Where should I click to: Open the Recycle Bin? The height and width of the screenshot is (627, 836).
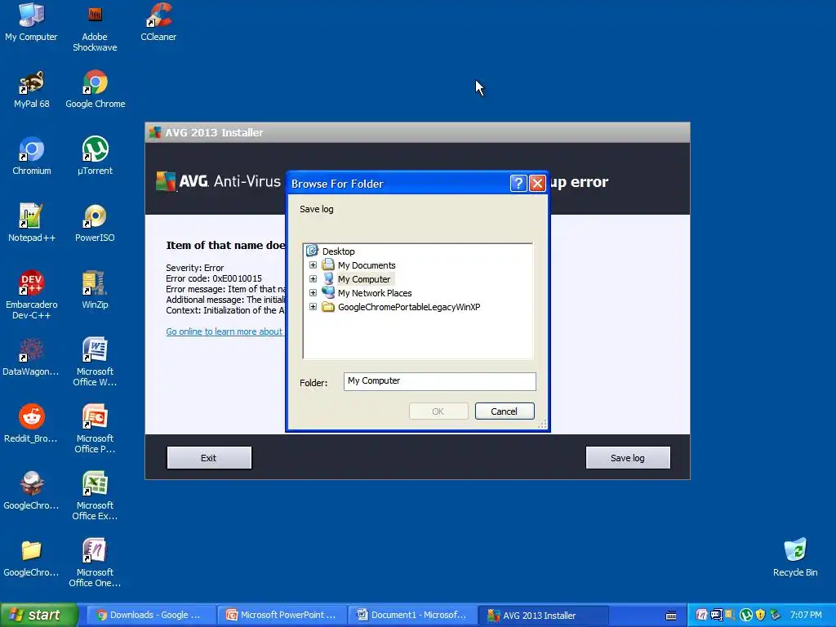(795, 558)
